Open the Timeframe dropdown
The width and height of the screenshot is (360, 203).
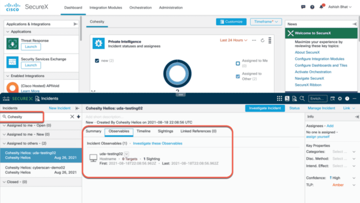[x=266, y=22]
